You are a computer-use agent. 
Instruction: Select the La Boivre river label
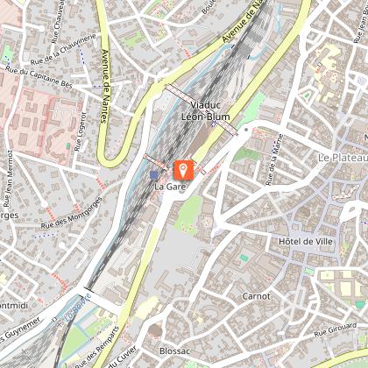tap(78, 308)
